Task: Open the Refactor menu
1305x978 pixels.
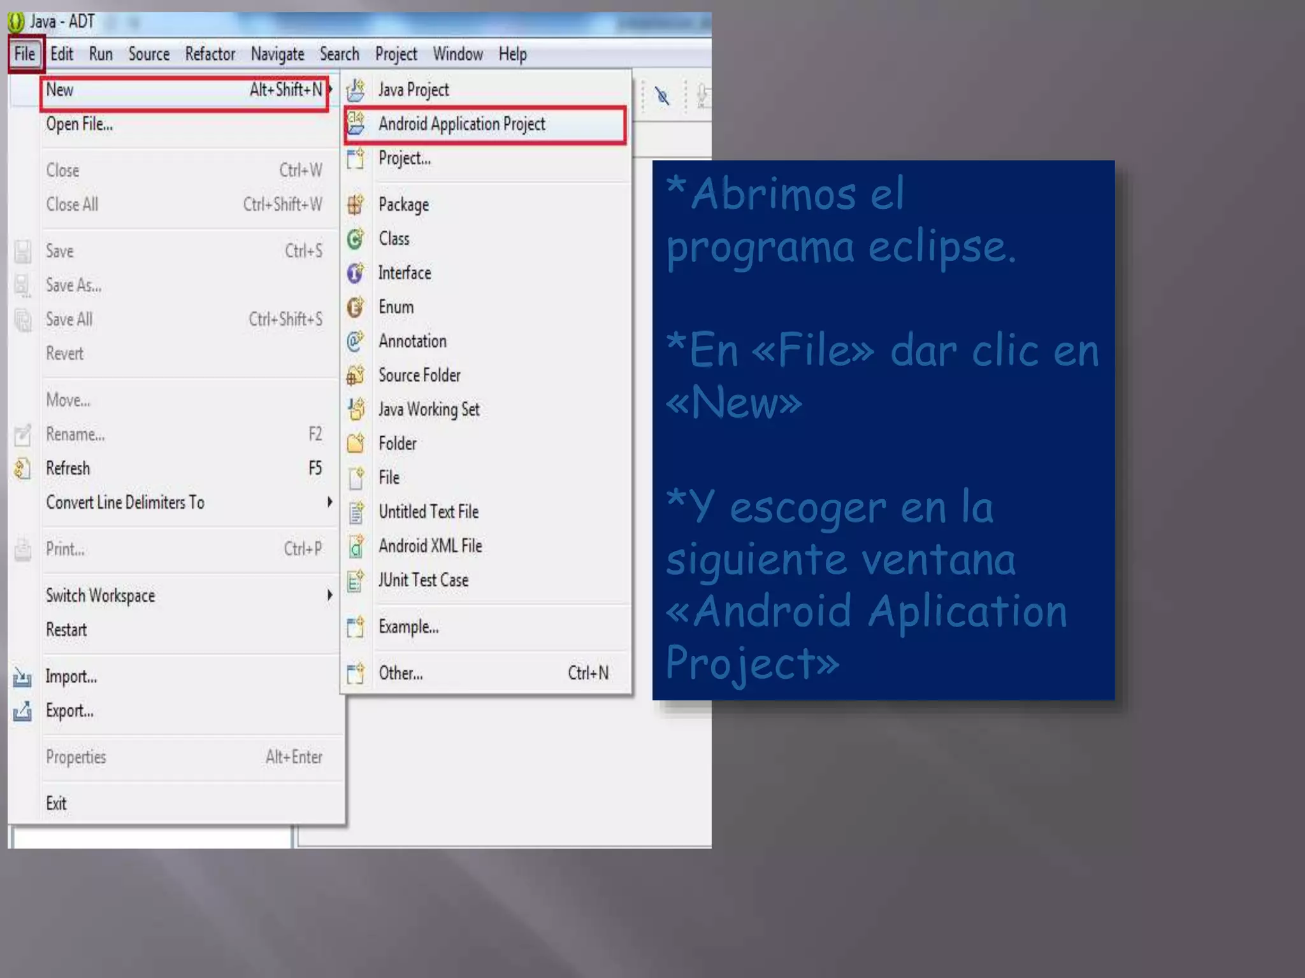Action: click(210, 54)
